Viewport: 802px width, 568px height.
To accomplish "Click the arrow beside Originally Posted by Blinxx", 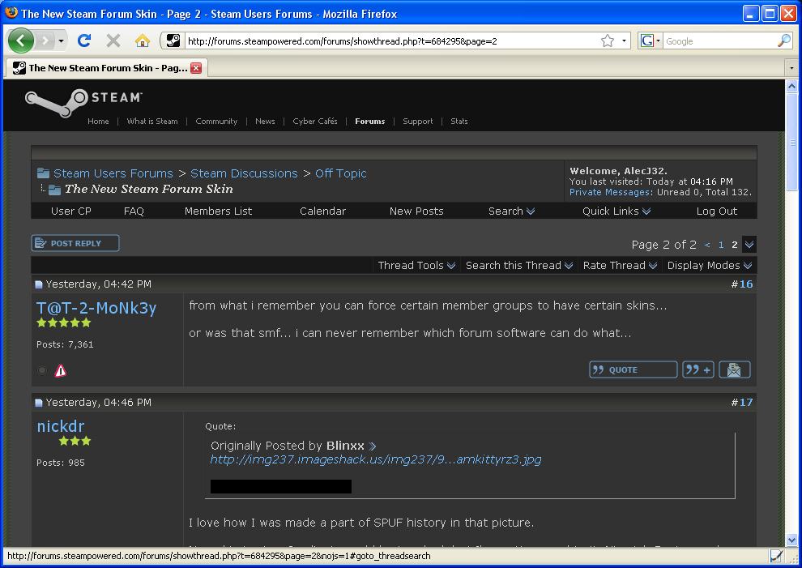I will 372,446.
